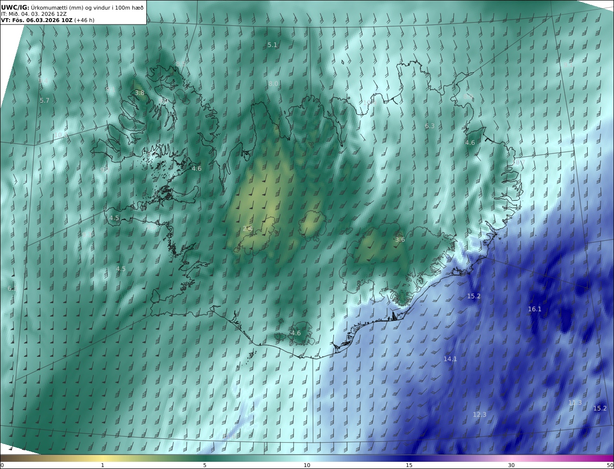Click the "12.3" value label
This screenshot has height=469, width=614.
(480, 414)
